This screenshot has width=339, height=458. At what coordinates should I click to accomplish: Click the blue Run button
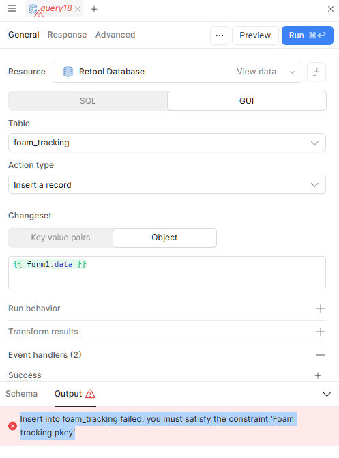pos(308,35)
